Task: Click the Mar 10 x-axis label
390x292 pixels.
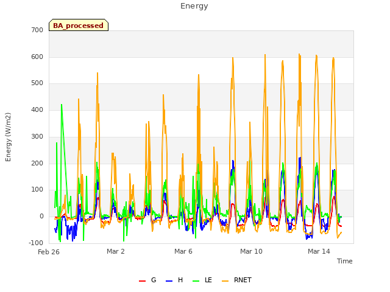Action: coord(251,251)
